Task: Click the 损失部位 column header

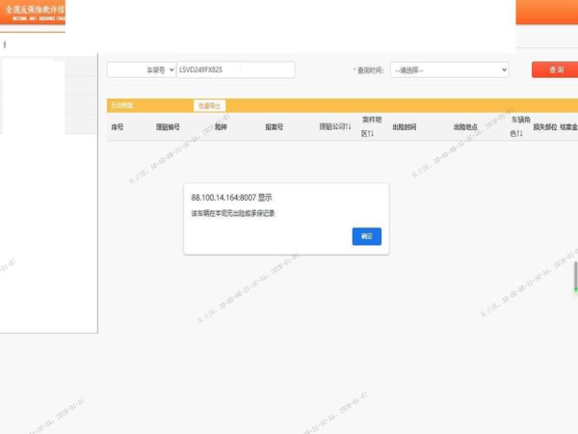Action: (544, 127)
